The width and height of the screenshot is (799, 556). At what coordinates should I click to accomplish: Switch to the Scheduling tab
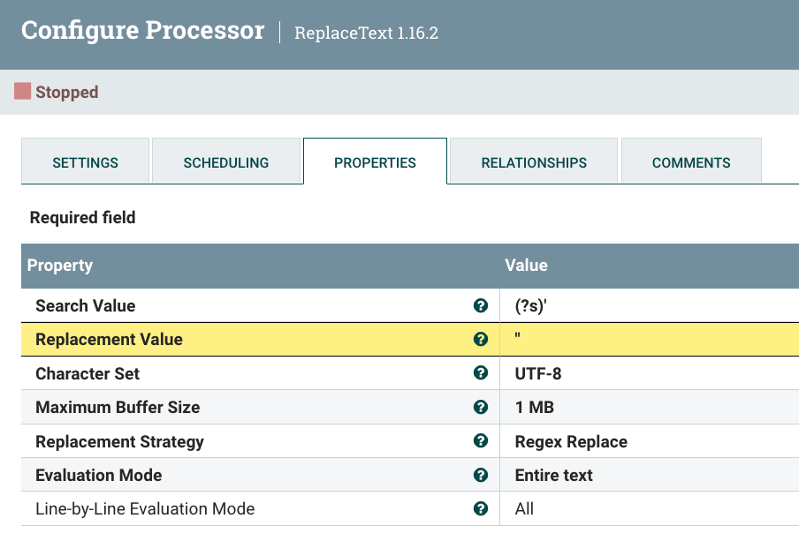tap(226, 162)
